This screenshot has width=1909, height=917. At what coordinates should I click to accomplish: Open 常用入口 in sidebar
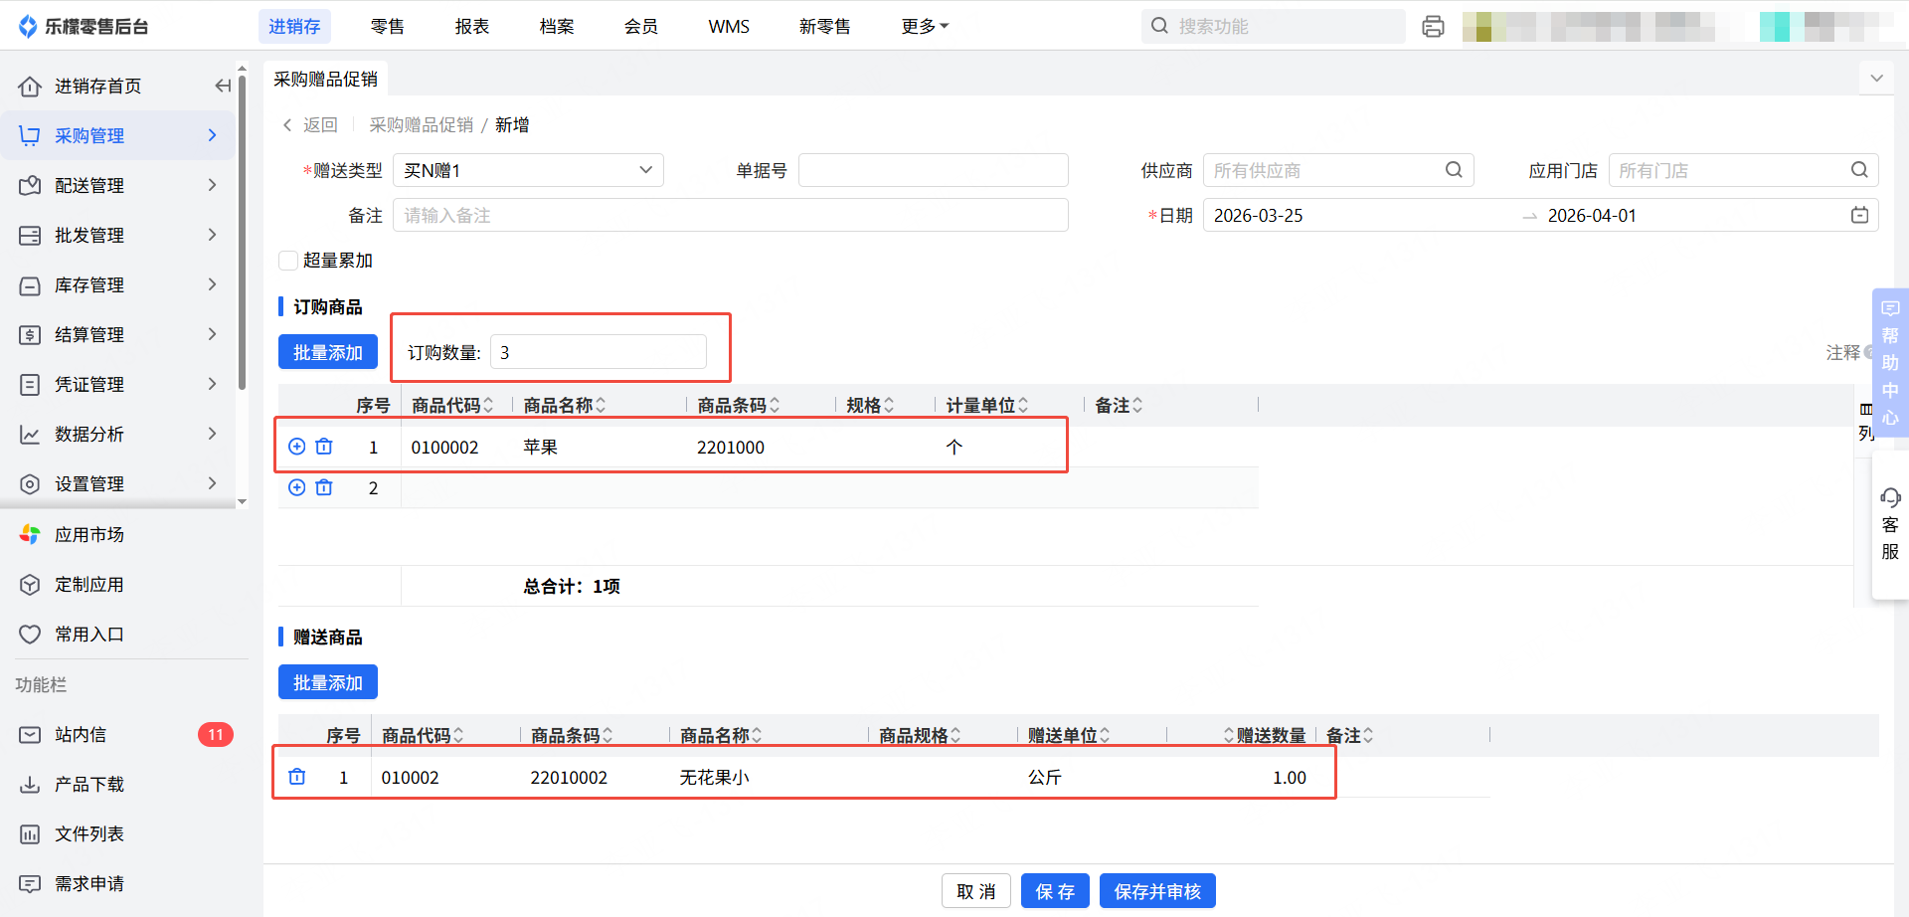89,635
